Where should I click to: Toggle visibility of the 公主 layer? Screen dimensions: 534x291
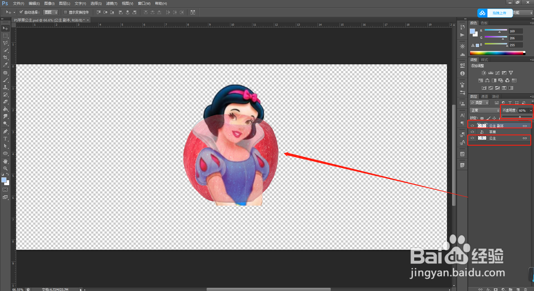(472, 138)
